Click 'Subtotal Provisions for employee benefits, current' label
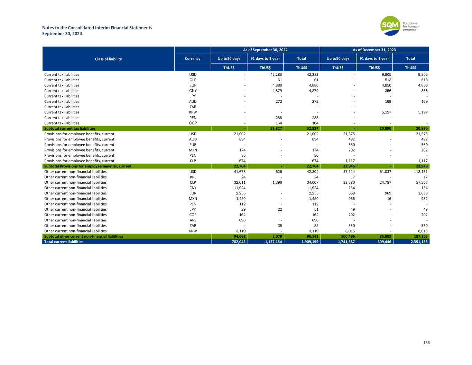 click(x=88, y=166)
